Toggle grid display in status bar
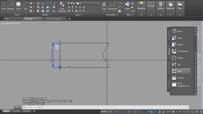The height and width of the screenshot is (114, 203). [x=110, y=111]
